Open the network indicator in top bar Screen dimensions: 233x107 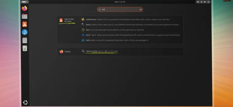click(x=201, y=2)
